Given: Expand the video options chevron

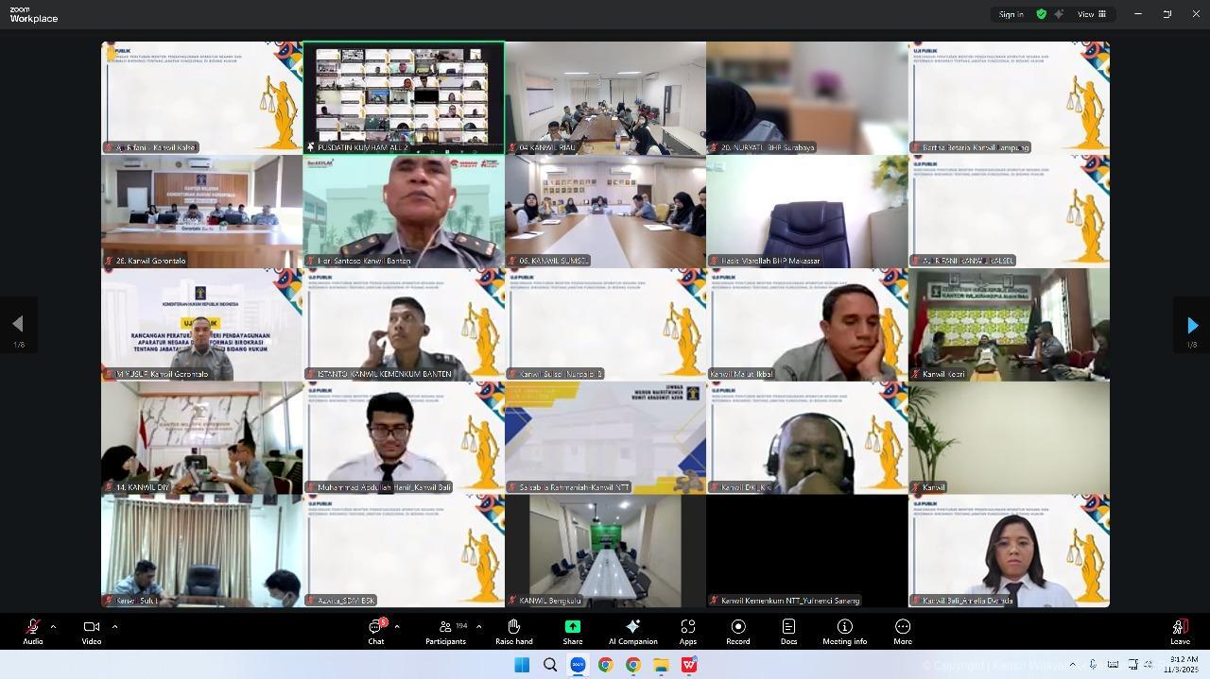Looking at the screenshot, I should point(114,626).
